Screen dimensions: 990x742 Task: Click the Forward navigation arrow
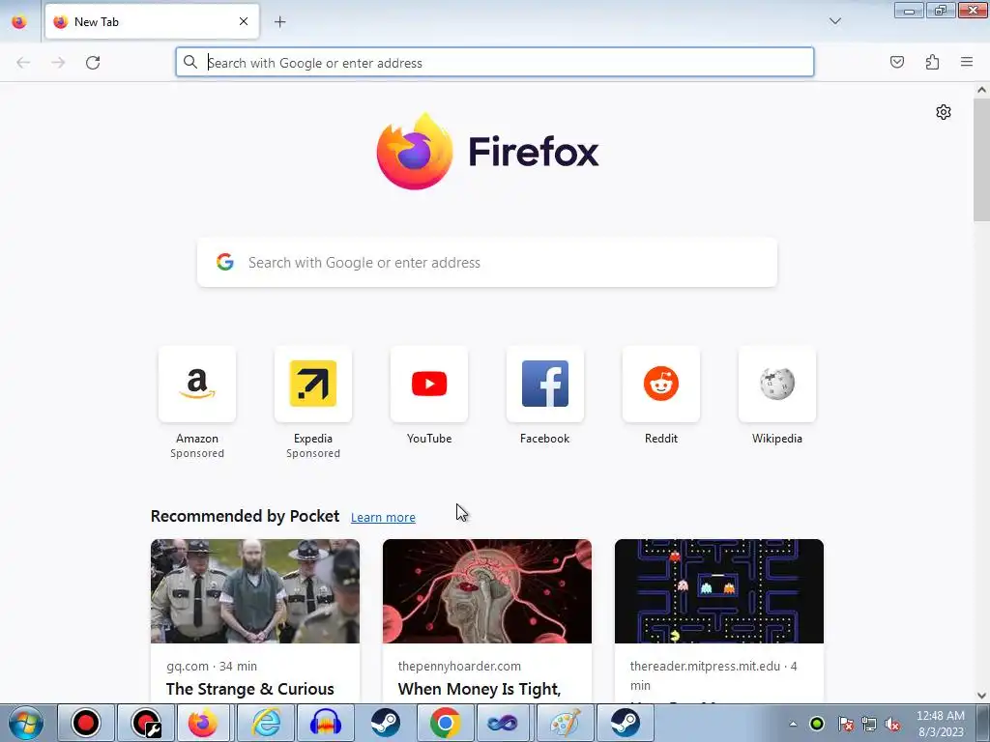(x=58, y=63)
